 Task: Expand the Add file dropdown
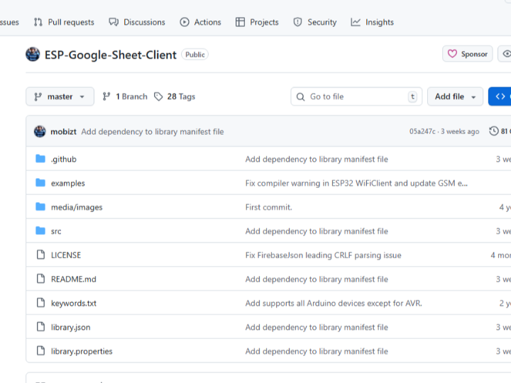(455, 96)
